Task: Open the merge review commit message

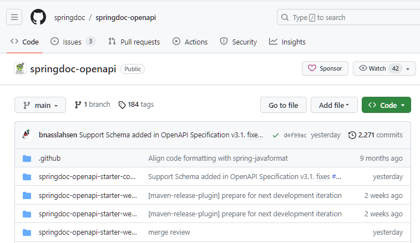Action: (169, 232)
